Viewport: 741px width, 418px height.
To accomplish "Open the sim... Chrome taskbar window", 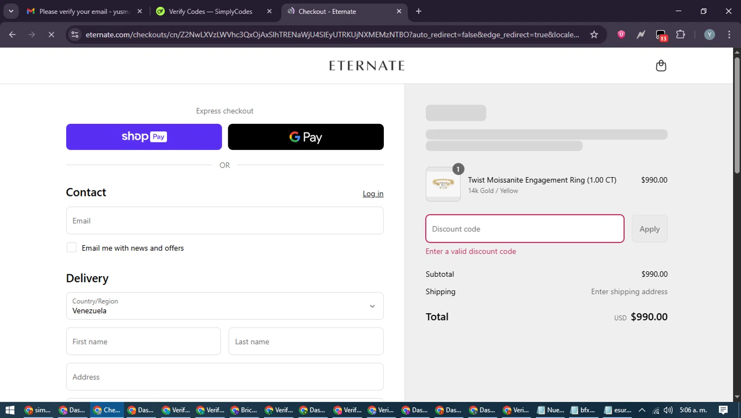I will [38, 410].
